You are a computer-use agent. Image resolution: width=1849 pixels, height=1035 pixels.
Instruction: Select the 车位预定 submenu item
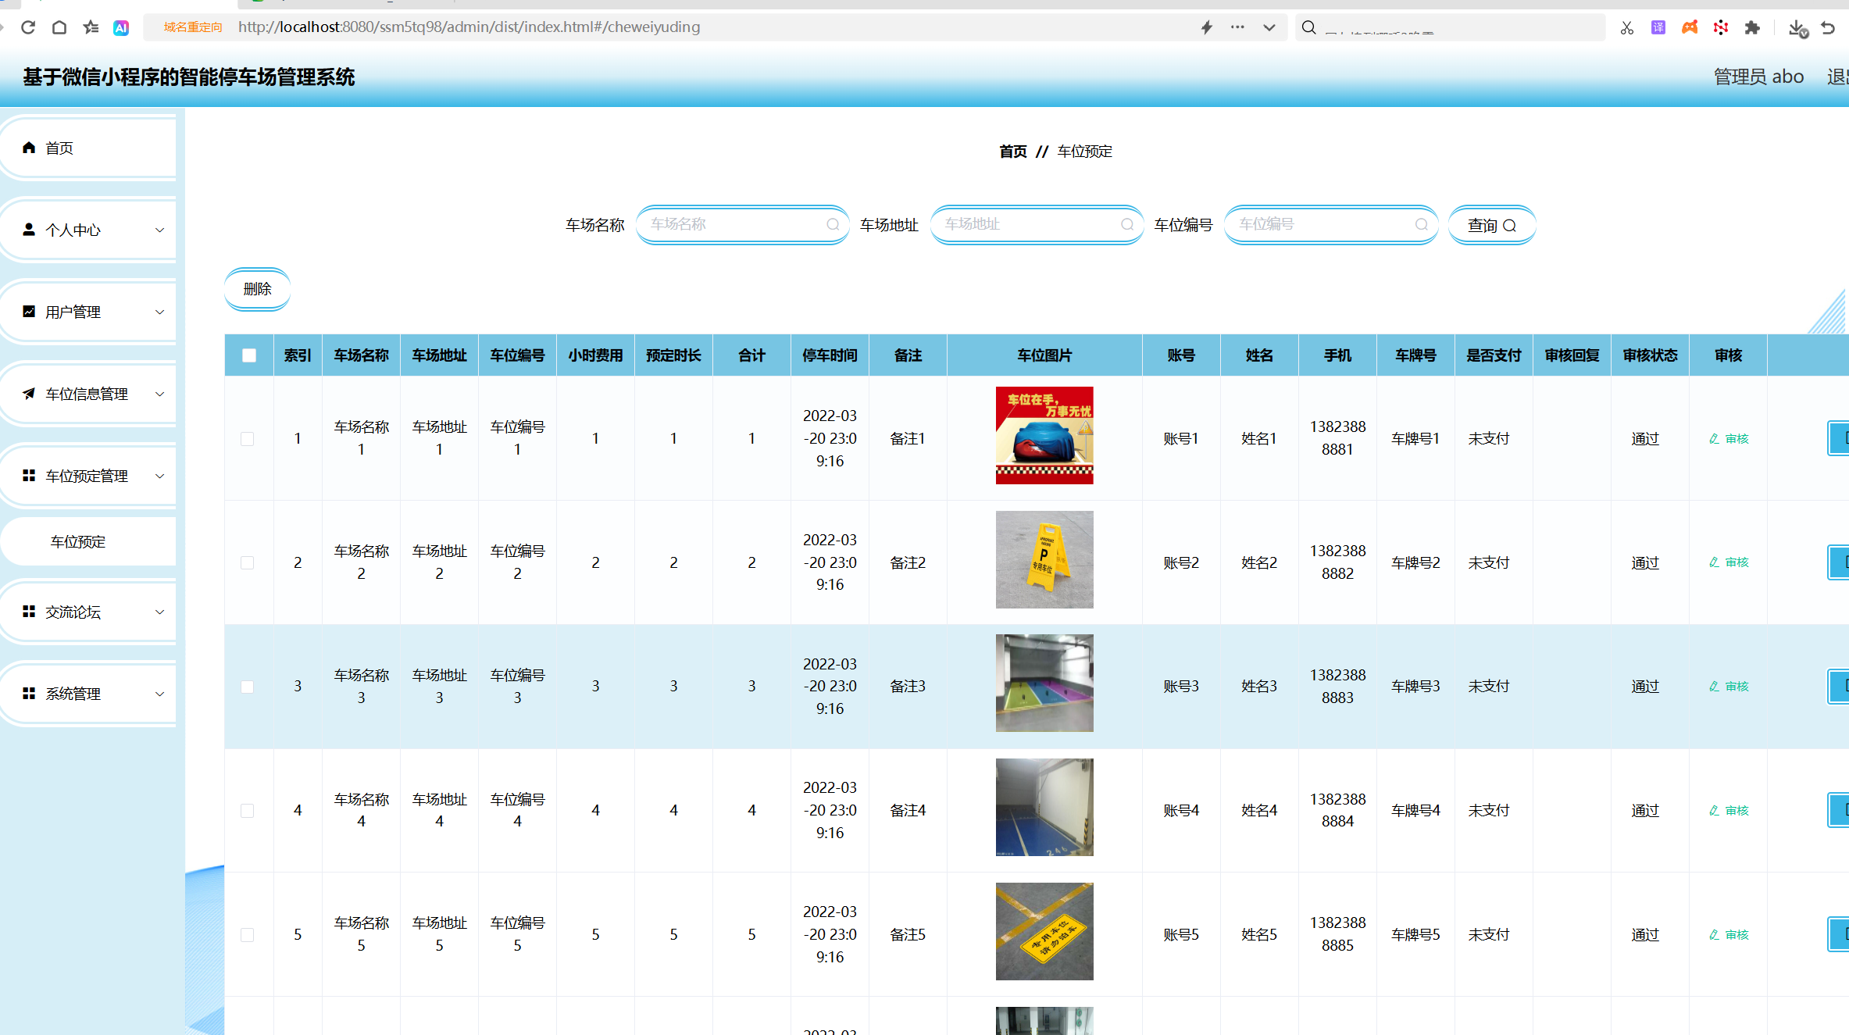(88, 541)
